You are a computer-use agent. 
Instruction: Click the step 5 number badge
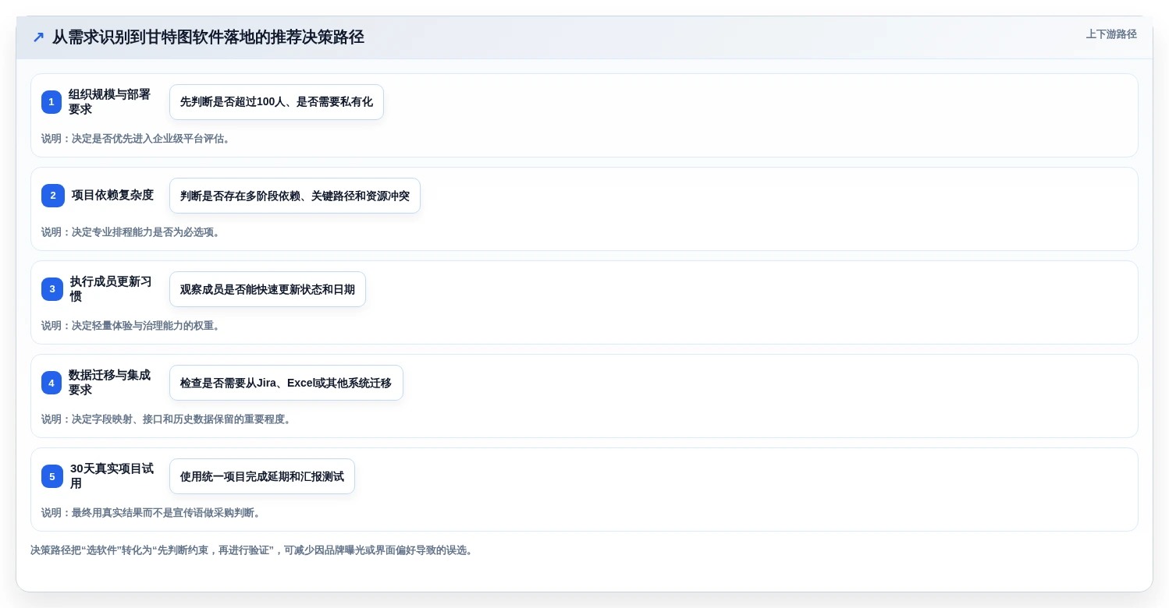click(x=52, y=476)
